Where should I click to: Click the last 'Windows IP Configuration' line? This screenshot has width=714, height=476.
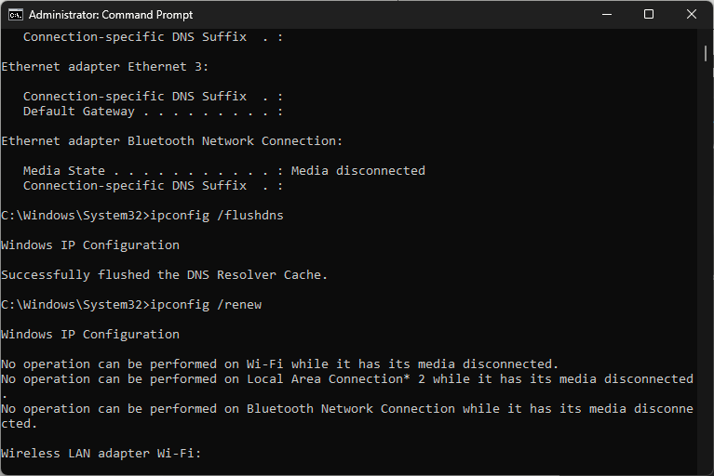90,335
